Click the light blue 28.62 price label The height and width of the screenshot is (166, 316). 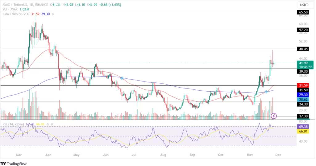click(303, 100)
